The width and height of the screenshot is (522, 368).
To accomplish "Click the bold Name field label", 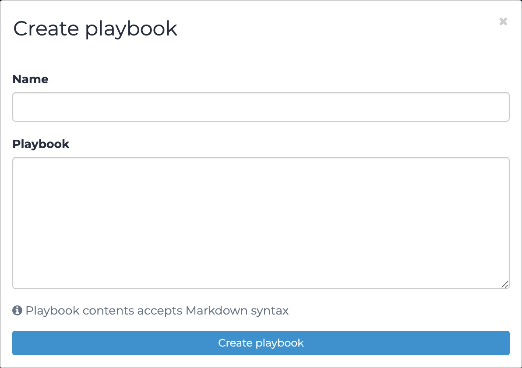I will (x=30, y=79).
